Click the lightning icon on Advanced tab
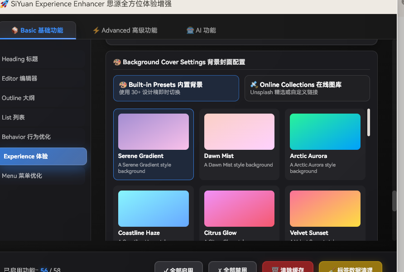The height and width of the screenshot is (272, 404). pos(96,30)
